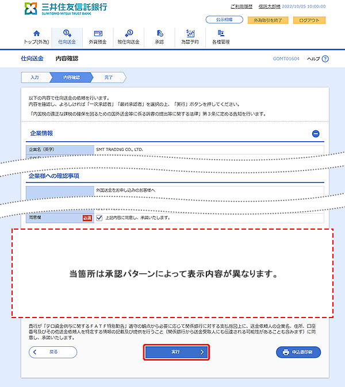Click the 外為取引を終了 button
345x387 pixels.
pyautogui.click(x=268, y=20)
